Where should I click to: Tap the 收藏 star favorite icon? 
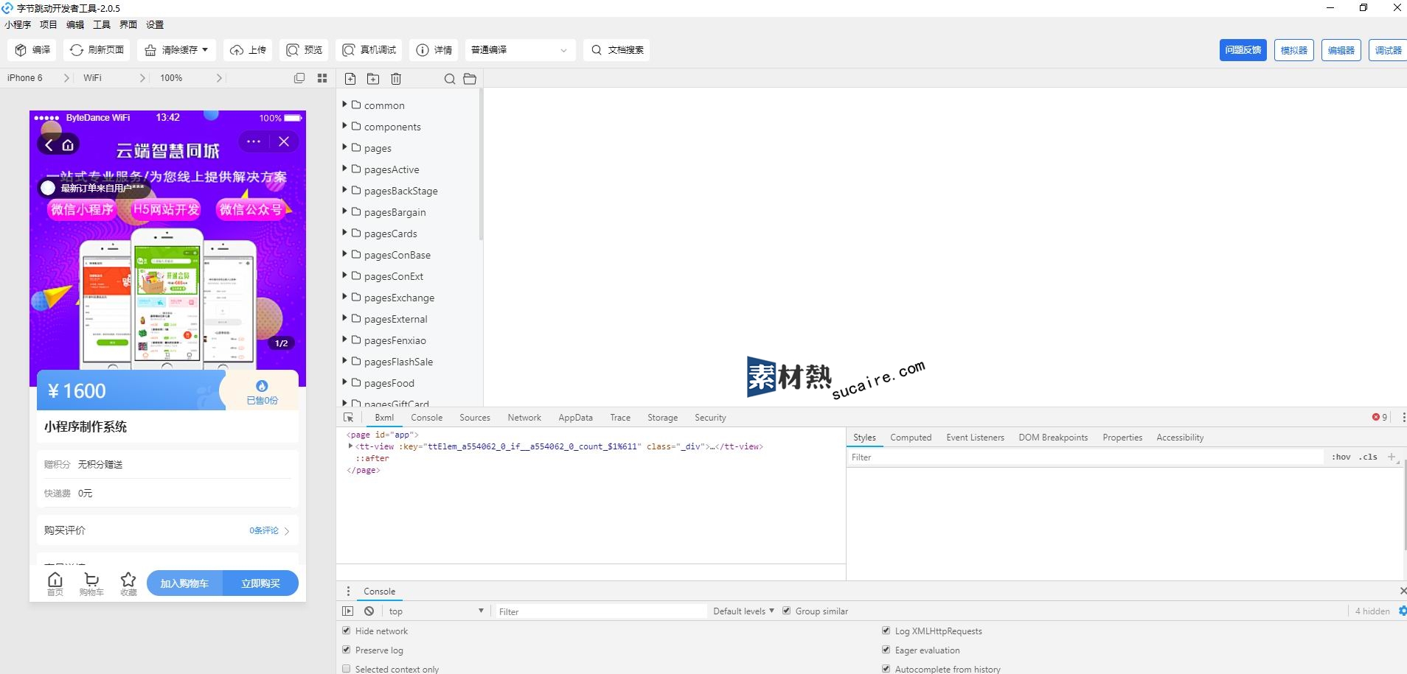[x=128, y=583]
